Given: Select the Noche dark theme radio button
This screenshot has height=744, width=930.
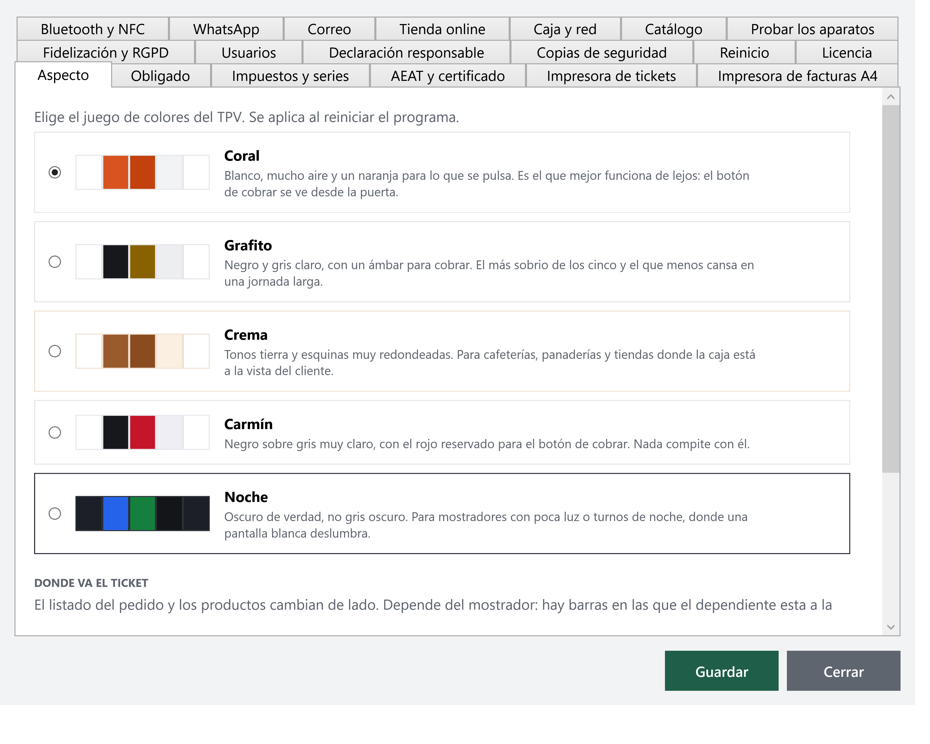Looking at the screenshot, I should click(55, 514).
